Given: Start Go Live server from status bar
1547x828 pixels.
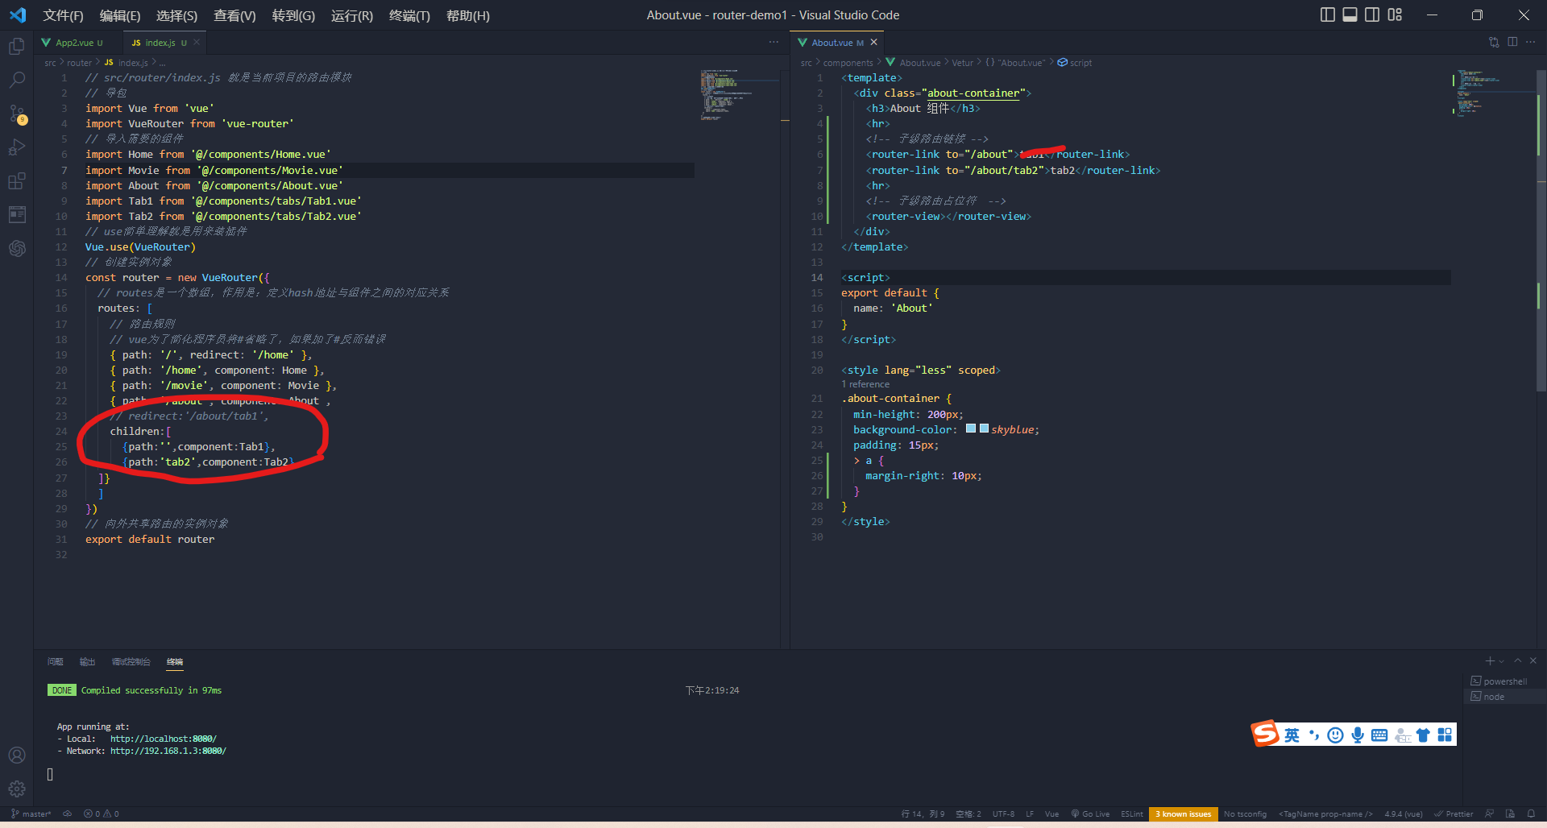Looking at the screenshot, I should pyautogui.click(x=1089, y=814).
